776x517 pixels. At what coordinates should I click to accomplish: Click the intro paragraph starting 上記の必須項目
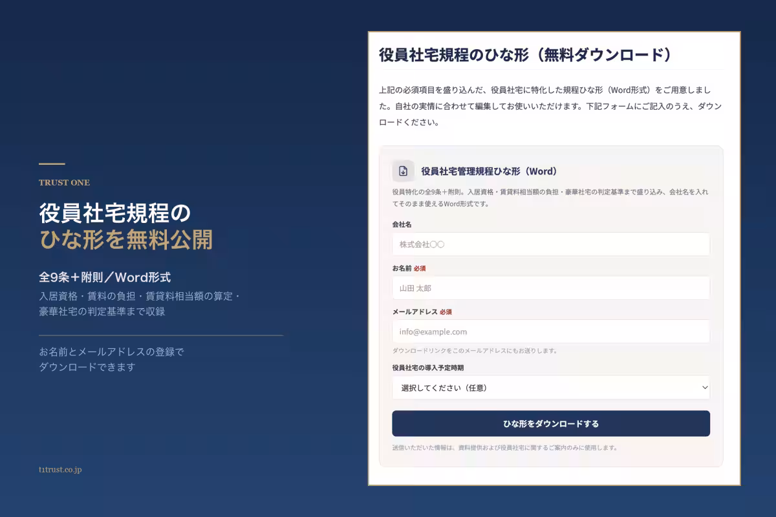(x=550, y=106)
